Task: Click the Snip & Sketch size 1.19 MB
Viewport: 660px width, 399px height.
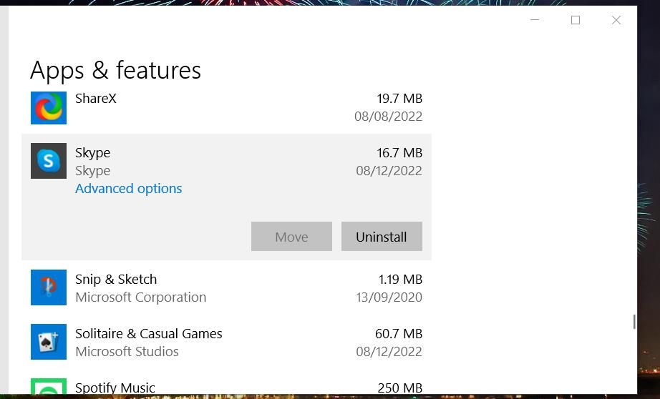Action: [x=400, y=279]
